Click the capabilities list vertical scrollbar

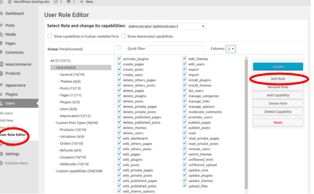click(247, 124)
